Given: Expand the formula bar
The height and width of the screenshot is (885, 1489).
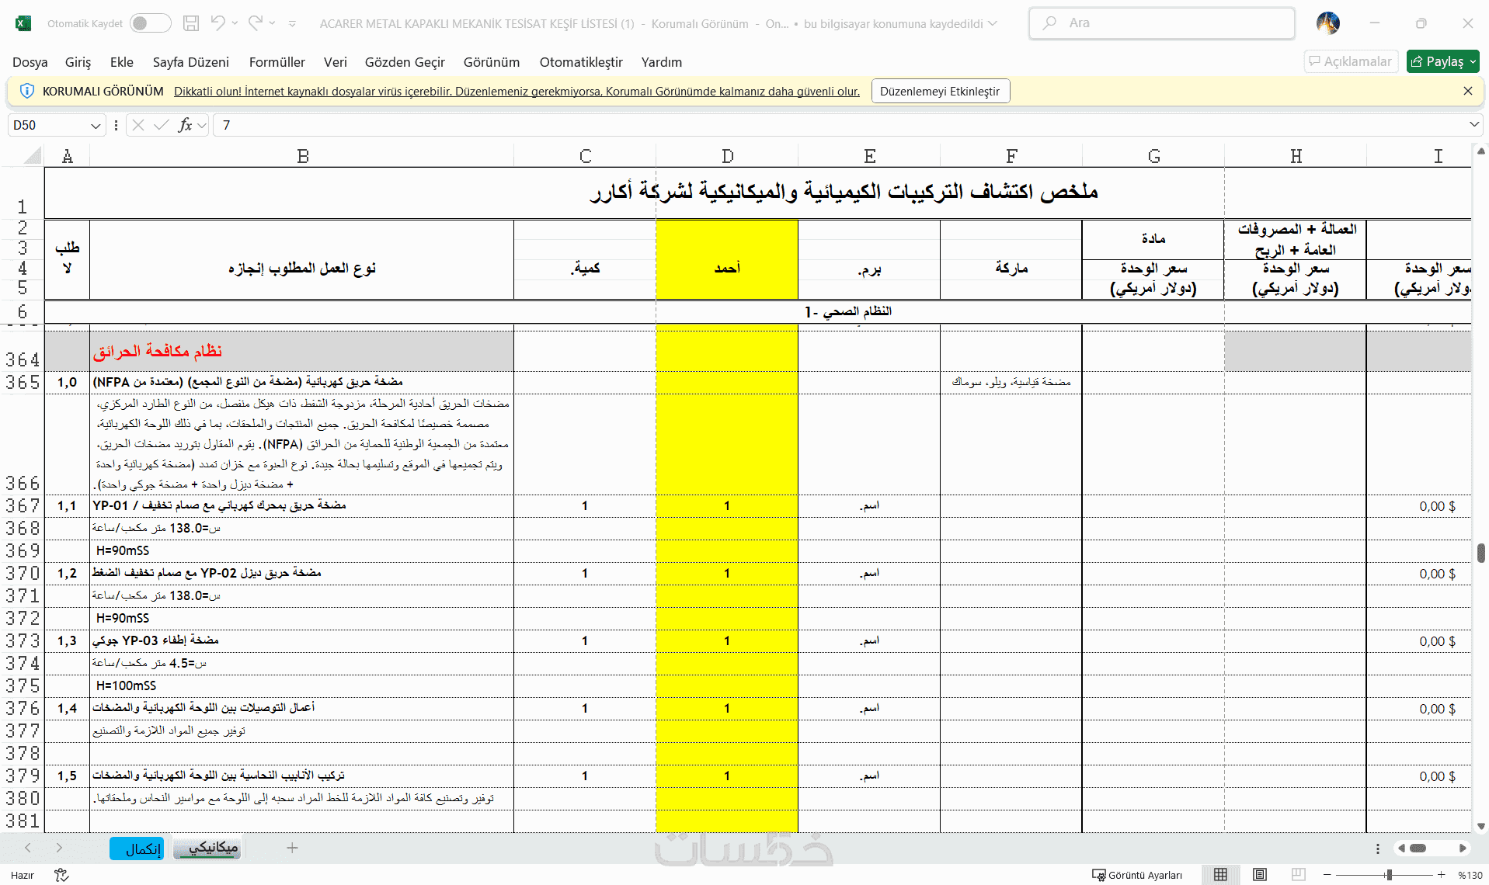Looking at the screenshot, I should [1473, 125].
